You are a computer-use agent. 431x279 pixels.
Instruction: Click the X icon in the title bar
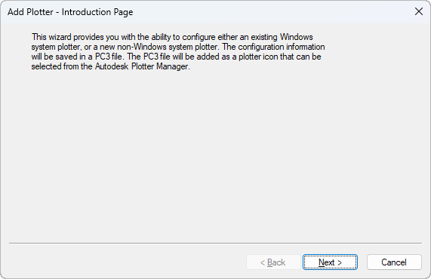pos(419,11)
